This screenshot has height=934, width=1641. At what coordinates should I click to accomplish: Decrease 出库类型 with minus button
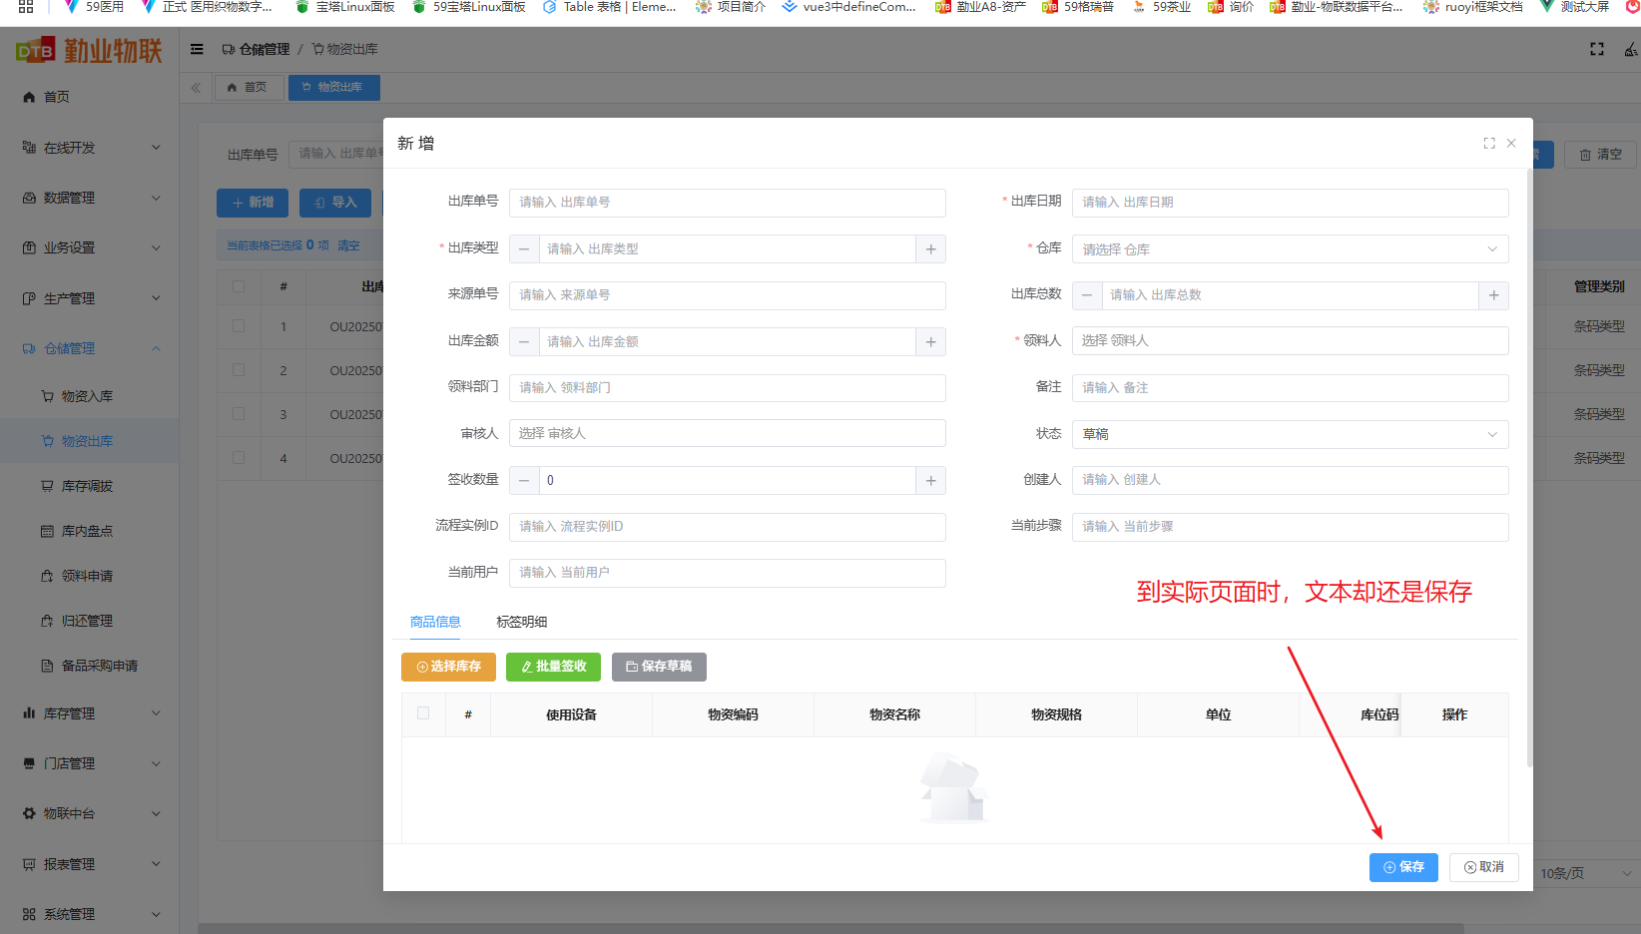(x=524, y=249)
